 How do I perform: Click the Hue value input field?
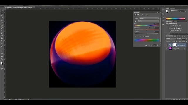click(x=156, y=24)
